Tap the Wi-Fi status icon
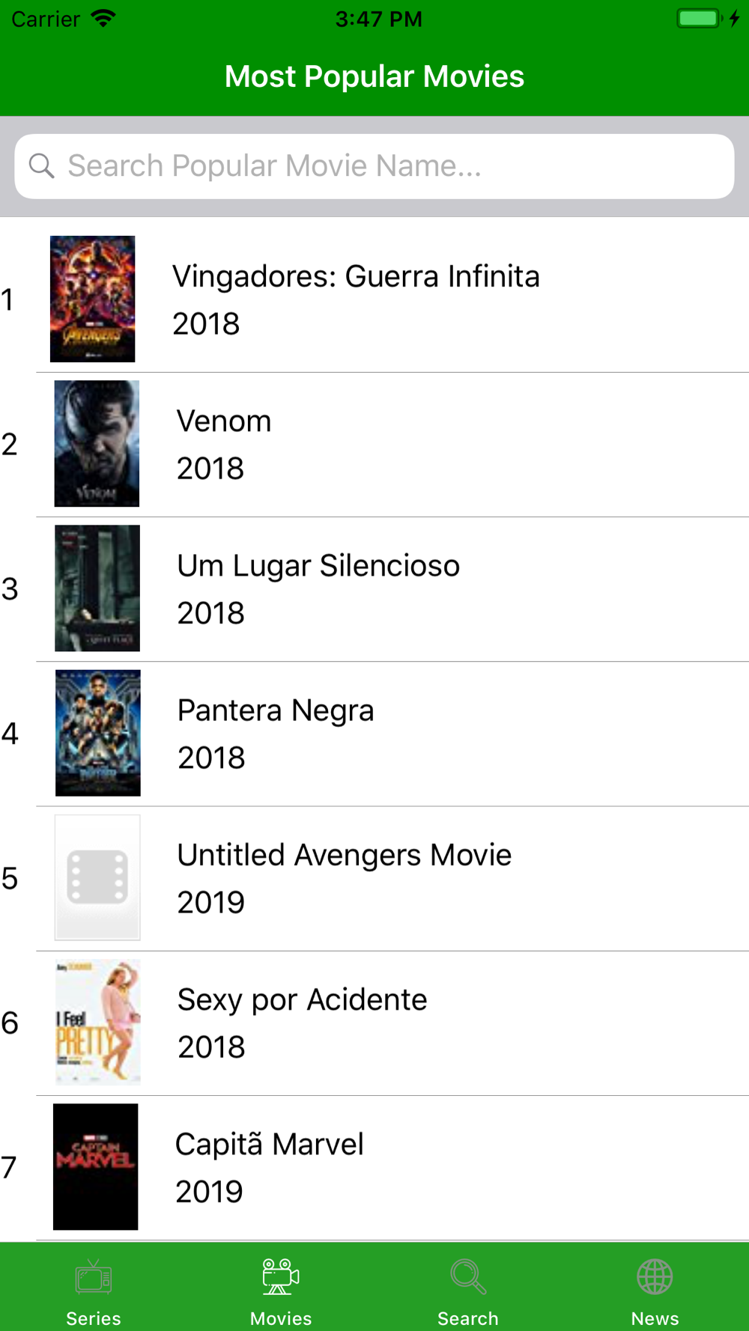The image size is (749, 1331). [103, 19]
